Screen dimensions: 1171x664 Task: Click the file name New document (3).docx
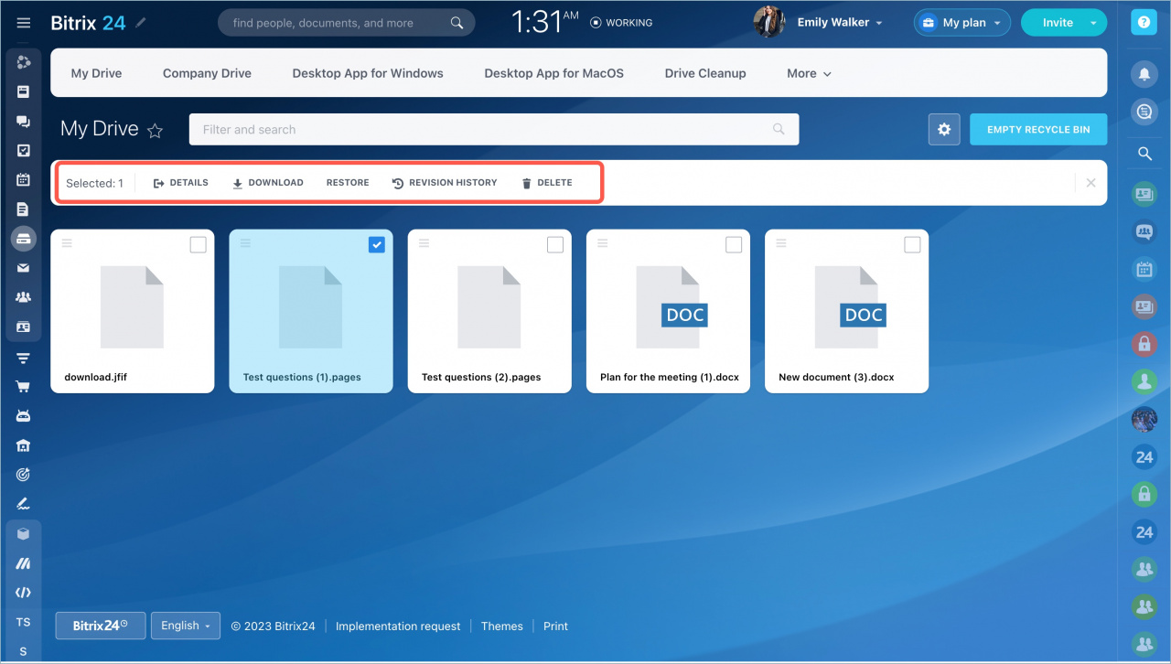coord(836,377)
